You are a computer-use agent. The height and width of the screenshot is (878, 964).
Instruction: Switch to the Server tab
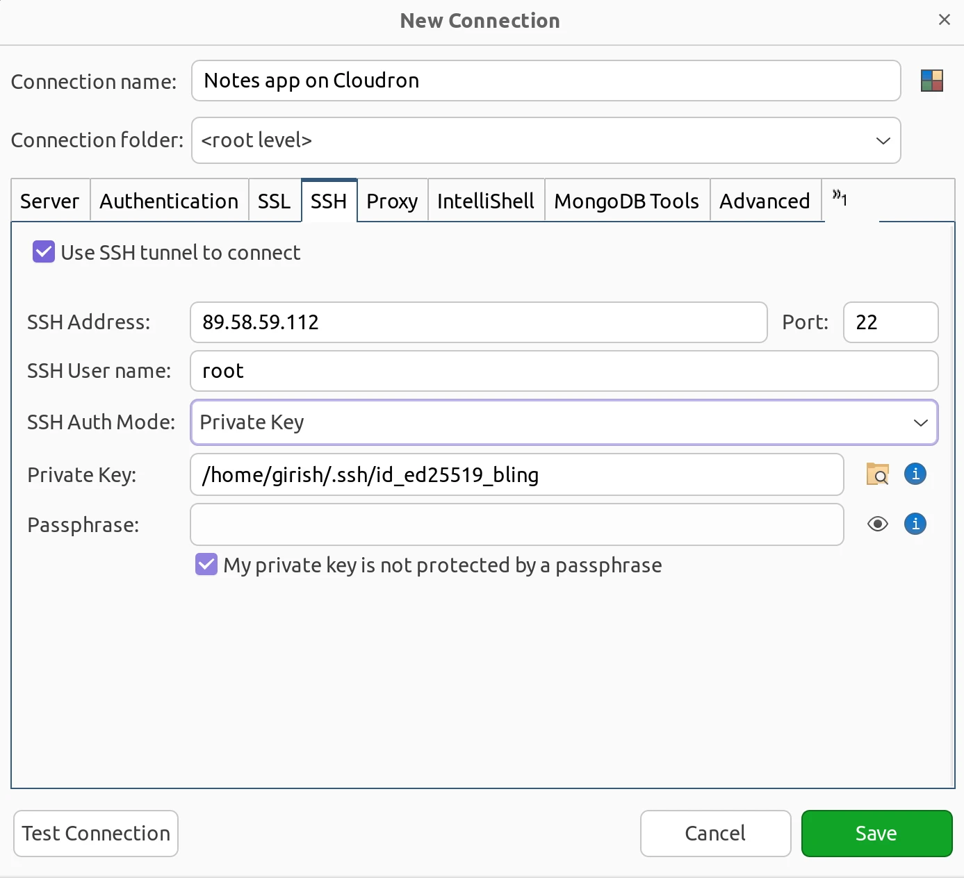coord(49,201)
